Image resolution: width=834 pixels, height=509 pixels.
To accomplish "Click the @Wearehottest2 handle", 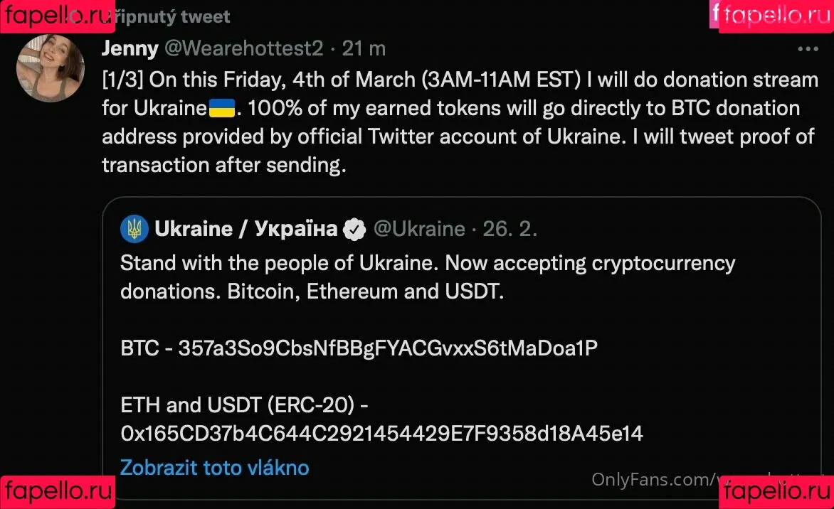I will [x=244, y=48].
